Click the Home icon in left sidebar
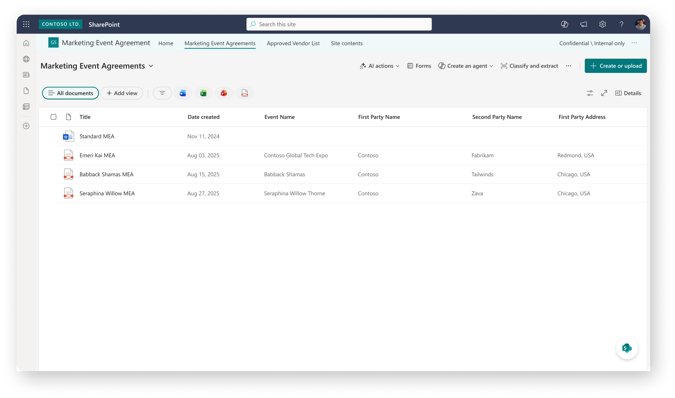Viewport: 675px width, 398px height. click(26, 43)
